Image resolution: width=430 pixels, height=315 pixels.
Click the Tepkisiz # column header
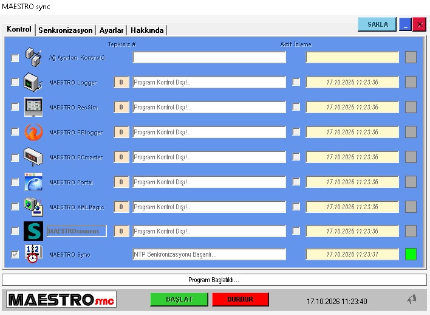point(121,44)
